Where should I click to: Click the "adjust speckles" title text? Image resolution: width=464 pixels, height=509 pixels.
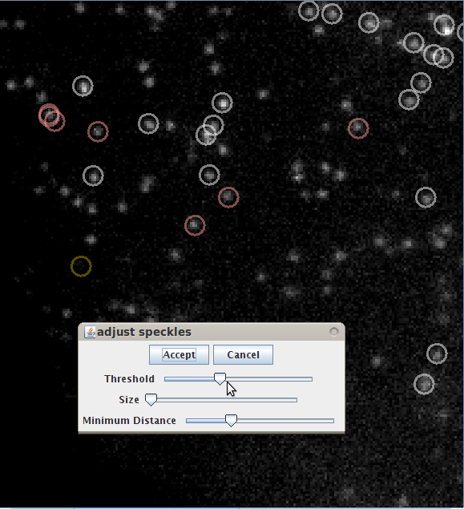[144, 332]
